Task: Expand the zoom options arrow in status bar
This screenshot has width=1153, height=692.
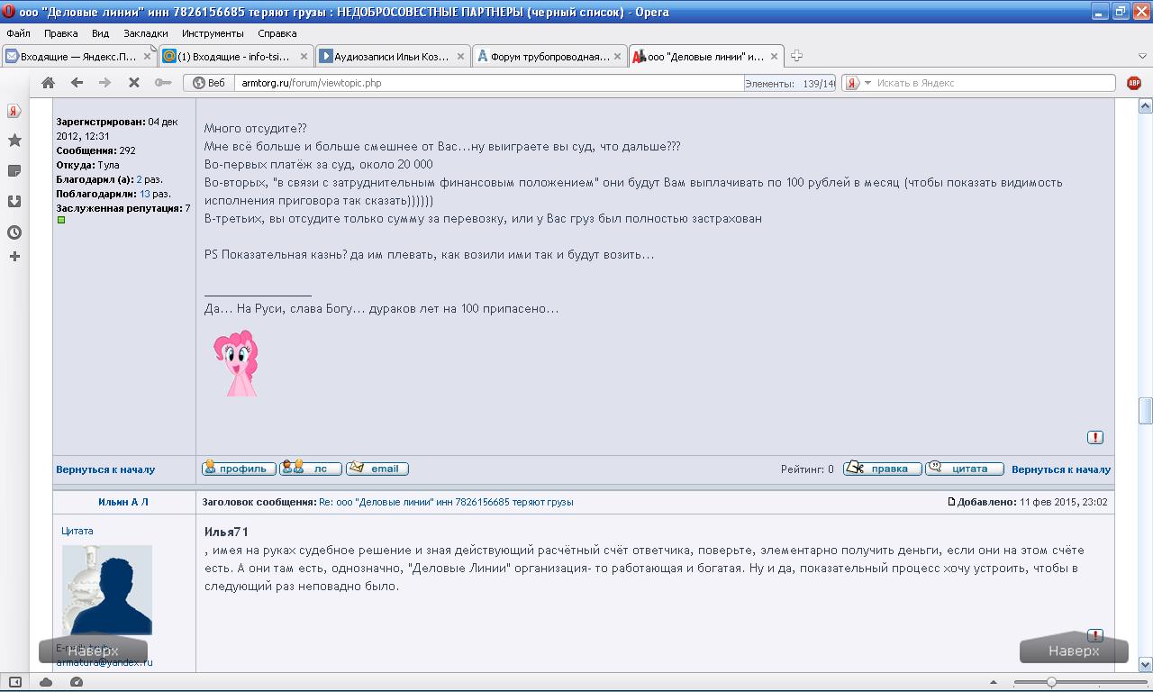Action: pos(994,682)
